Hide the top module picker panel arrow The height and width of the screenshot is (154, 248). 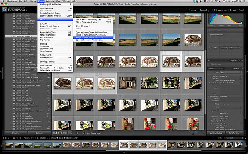pos(124,6)
